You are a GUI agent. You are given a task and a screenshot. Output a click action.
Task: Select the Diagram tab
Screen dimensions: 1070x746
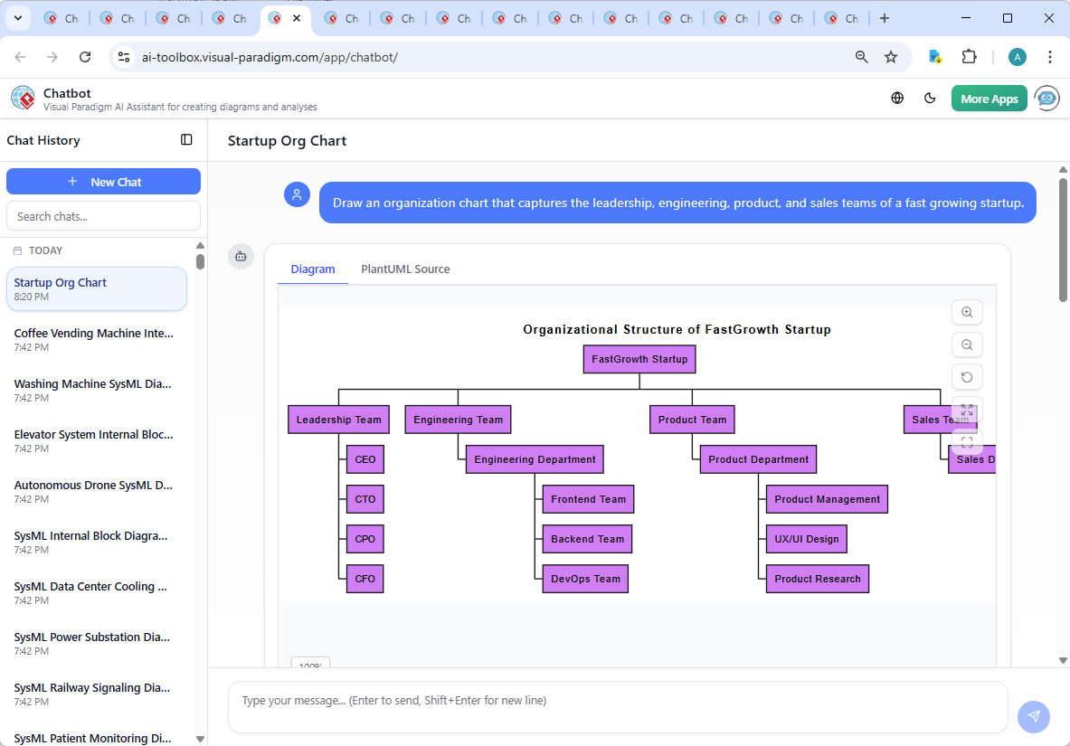pyautogui.click(x=313, y=269)
